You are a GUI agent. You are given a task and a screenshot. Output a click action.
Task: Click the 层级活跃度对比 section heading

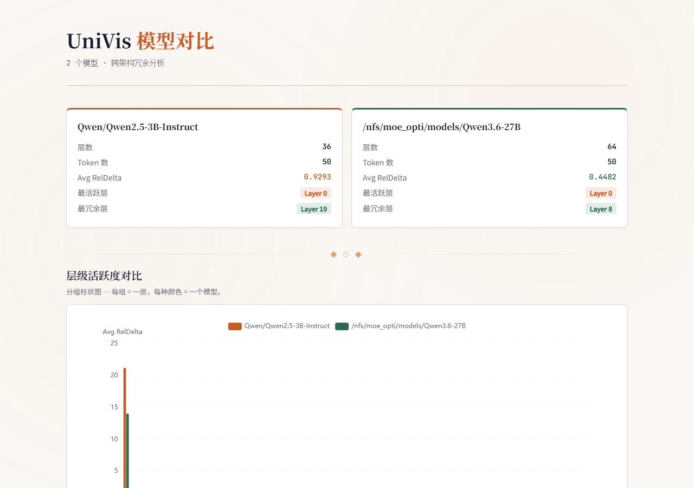point(104,275)
